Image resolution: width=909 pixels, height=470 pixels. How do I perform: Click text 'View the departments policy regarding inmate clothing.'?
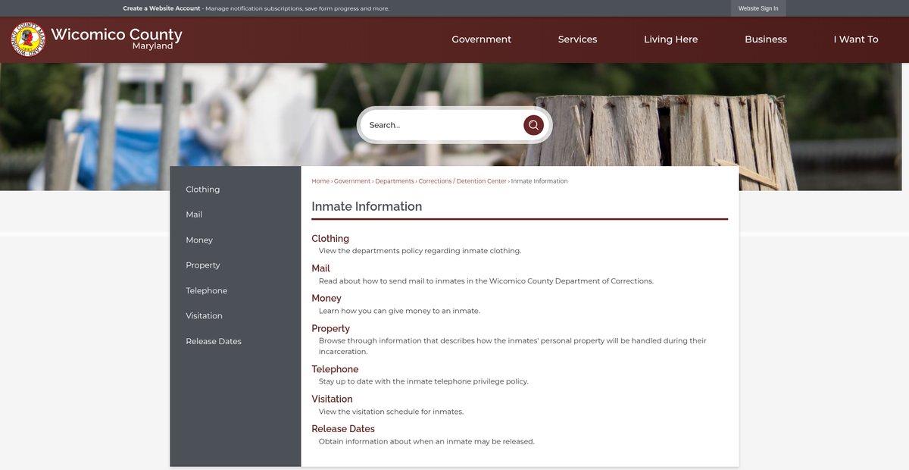coord(420,251)
